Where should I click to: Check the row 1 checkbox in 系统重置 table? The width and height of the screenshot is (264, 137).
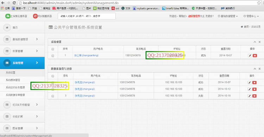pos(53,56)
